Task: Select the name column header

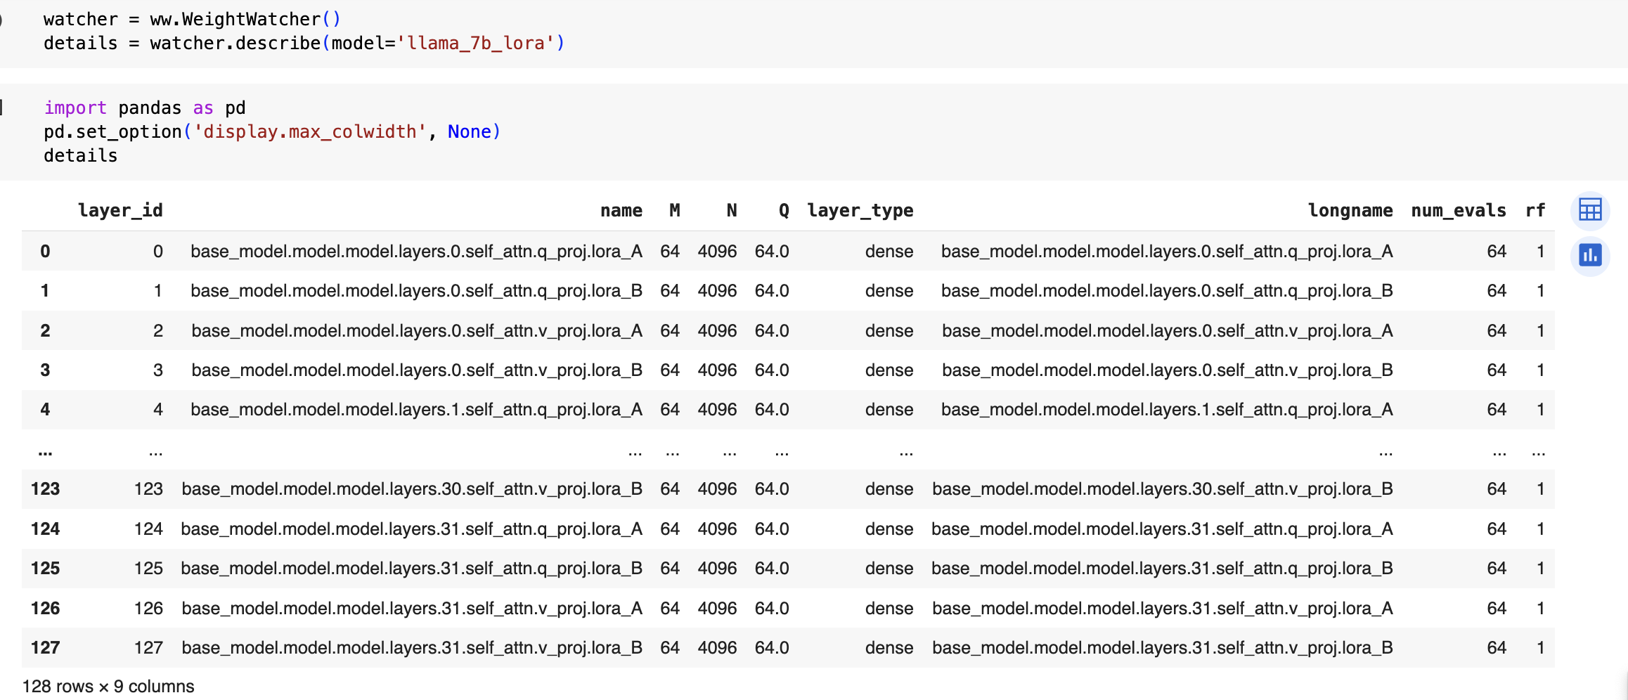Action: 621,211
